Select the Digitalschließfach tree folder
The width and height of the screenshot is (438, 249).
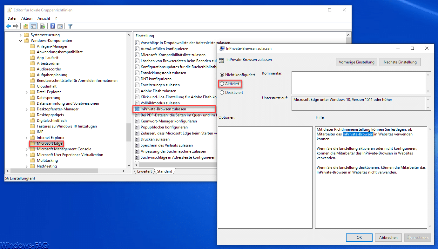tap(52, 121)
